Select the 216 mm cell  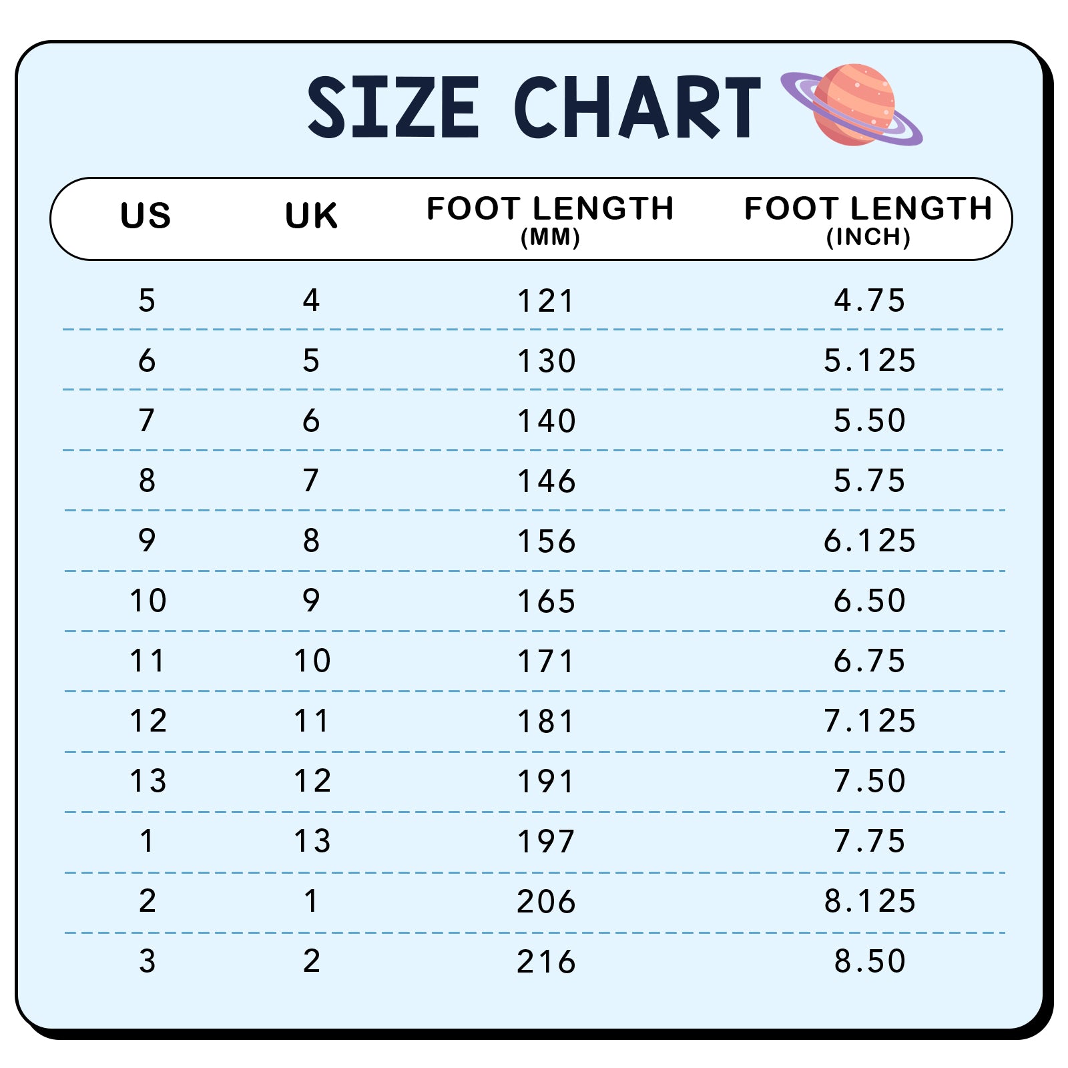click(x=546, y=962)
